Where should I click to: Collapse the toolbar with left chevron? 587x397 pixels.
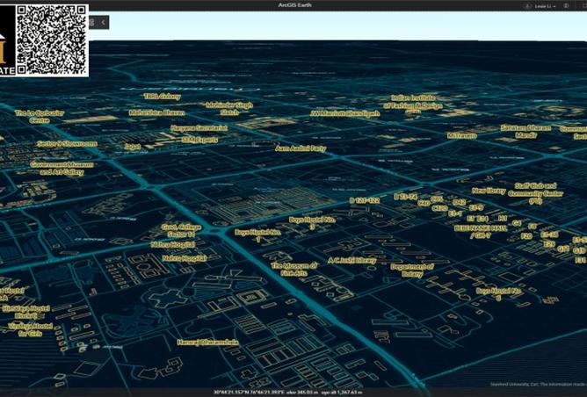[104, 22]
